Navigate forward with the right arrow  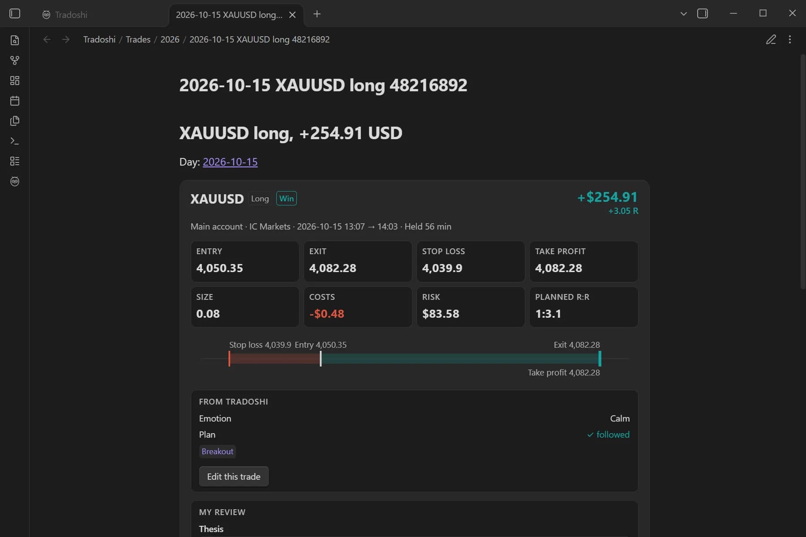coord(66,39)
